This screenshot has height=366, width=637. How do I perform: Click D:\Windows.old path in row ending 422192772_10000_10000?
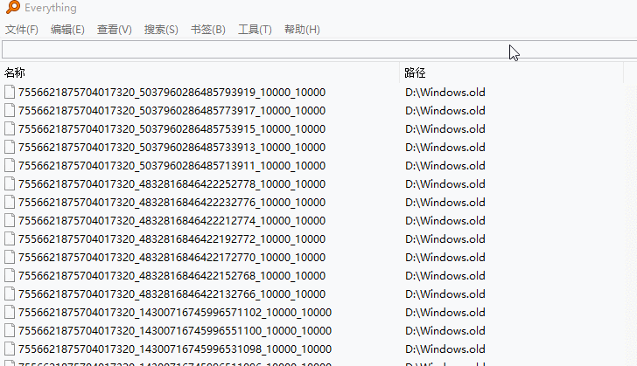(445, 239)
